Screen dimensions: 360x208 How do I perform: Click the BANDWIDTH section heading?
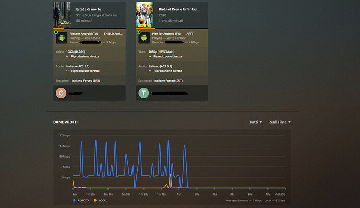point(65,122)
